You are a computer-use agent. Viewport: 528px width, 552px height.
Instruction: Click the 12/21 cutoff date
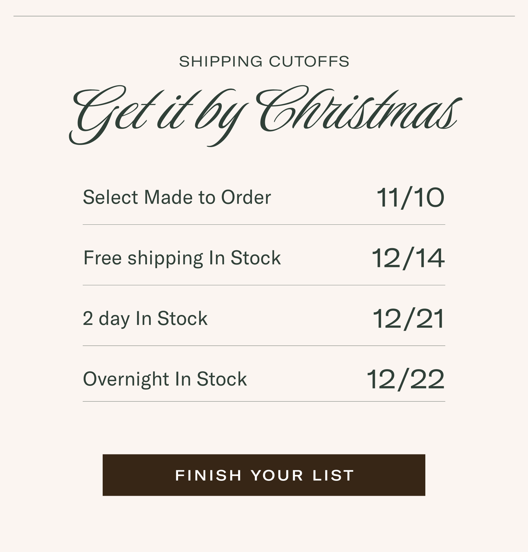pos(408,319)
